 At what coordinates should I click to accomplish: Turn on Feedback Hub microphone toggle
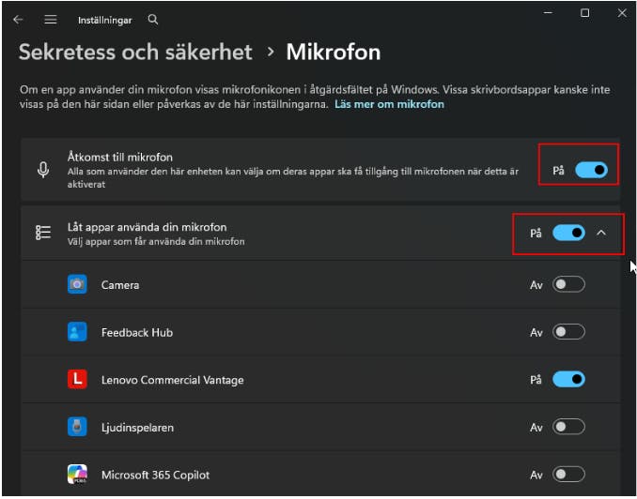point(568,332)
